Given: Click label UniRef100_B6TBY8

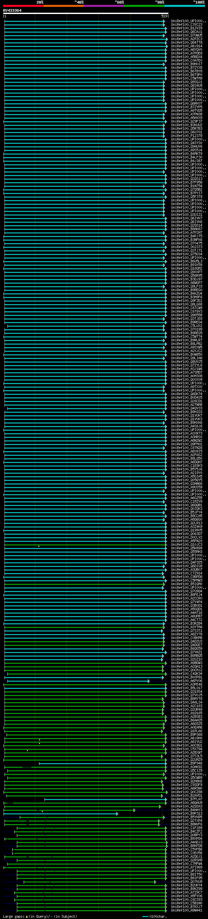Looking at the screenshot, I should click(187, 71).
